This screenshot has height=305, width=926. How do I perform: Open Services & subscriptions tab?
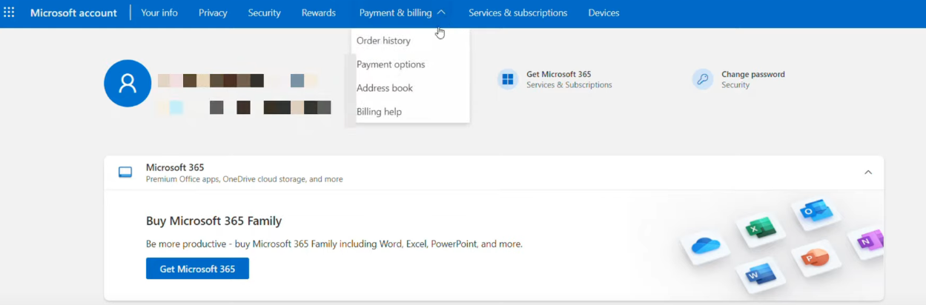point(518,13)
